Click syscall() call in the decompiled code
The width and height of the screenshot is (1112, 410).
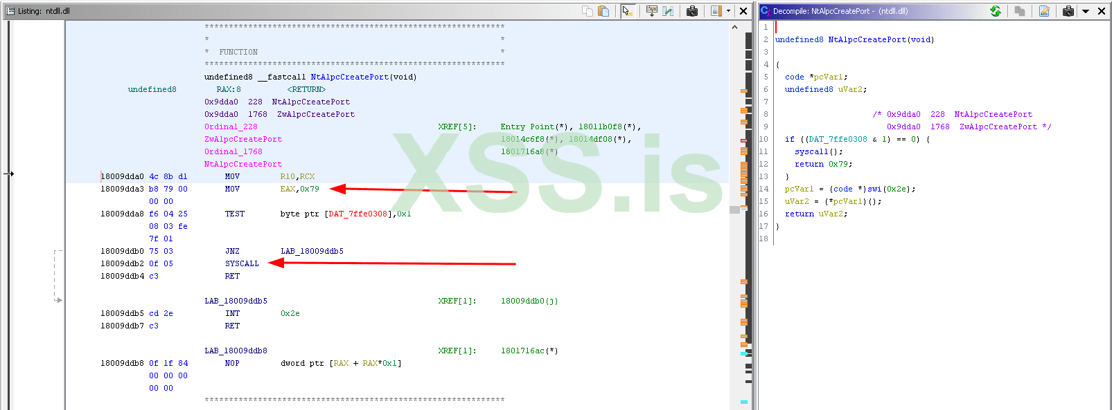(818, 151)
